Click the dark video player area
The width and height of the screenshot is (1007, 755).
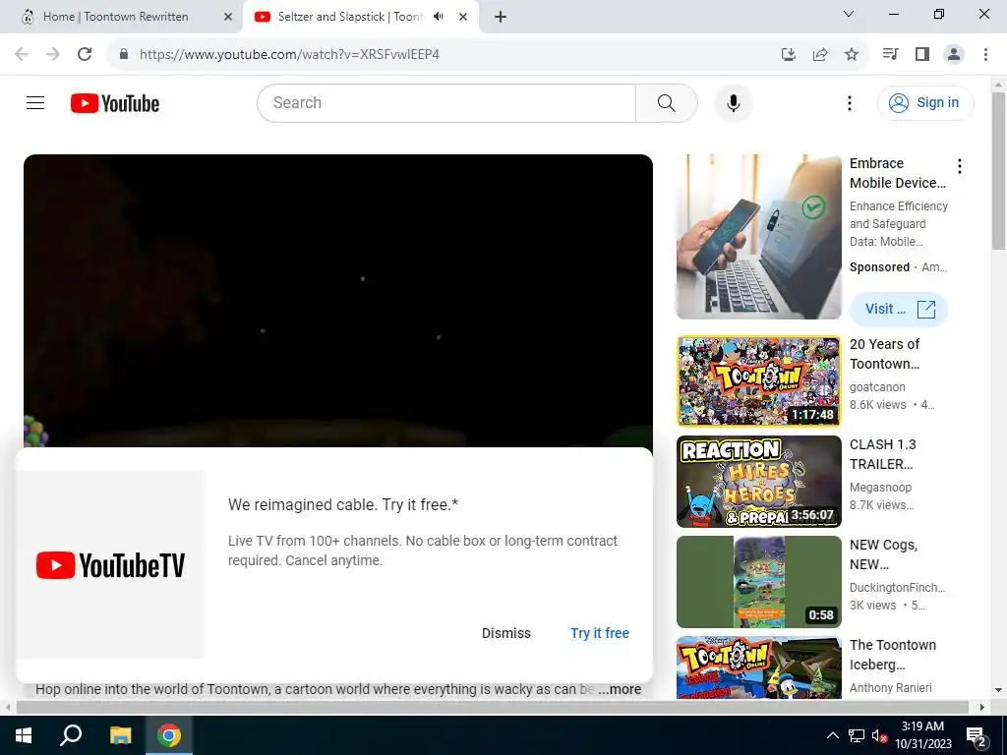pyautogui.click(x=338, y=301)
